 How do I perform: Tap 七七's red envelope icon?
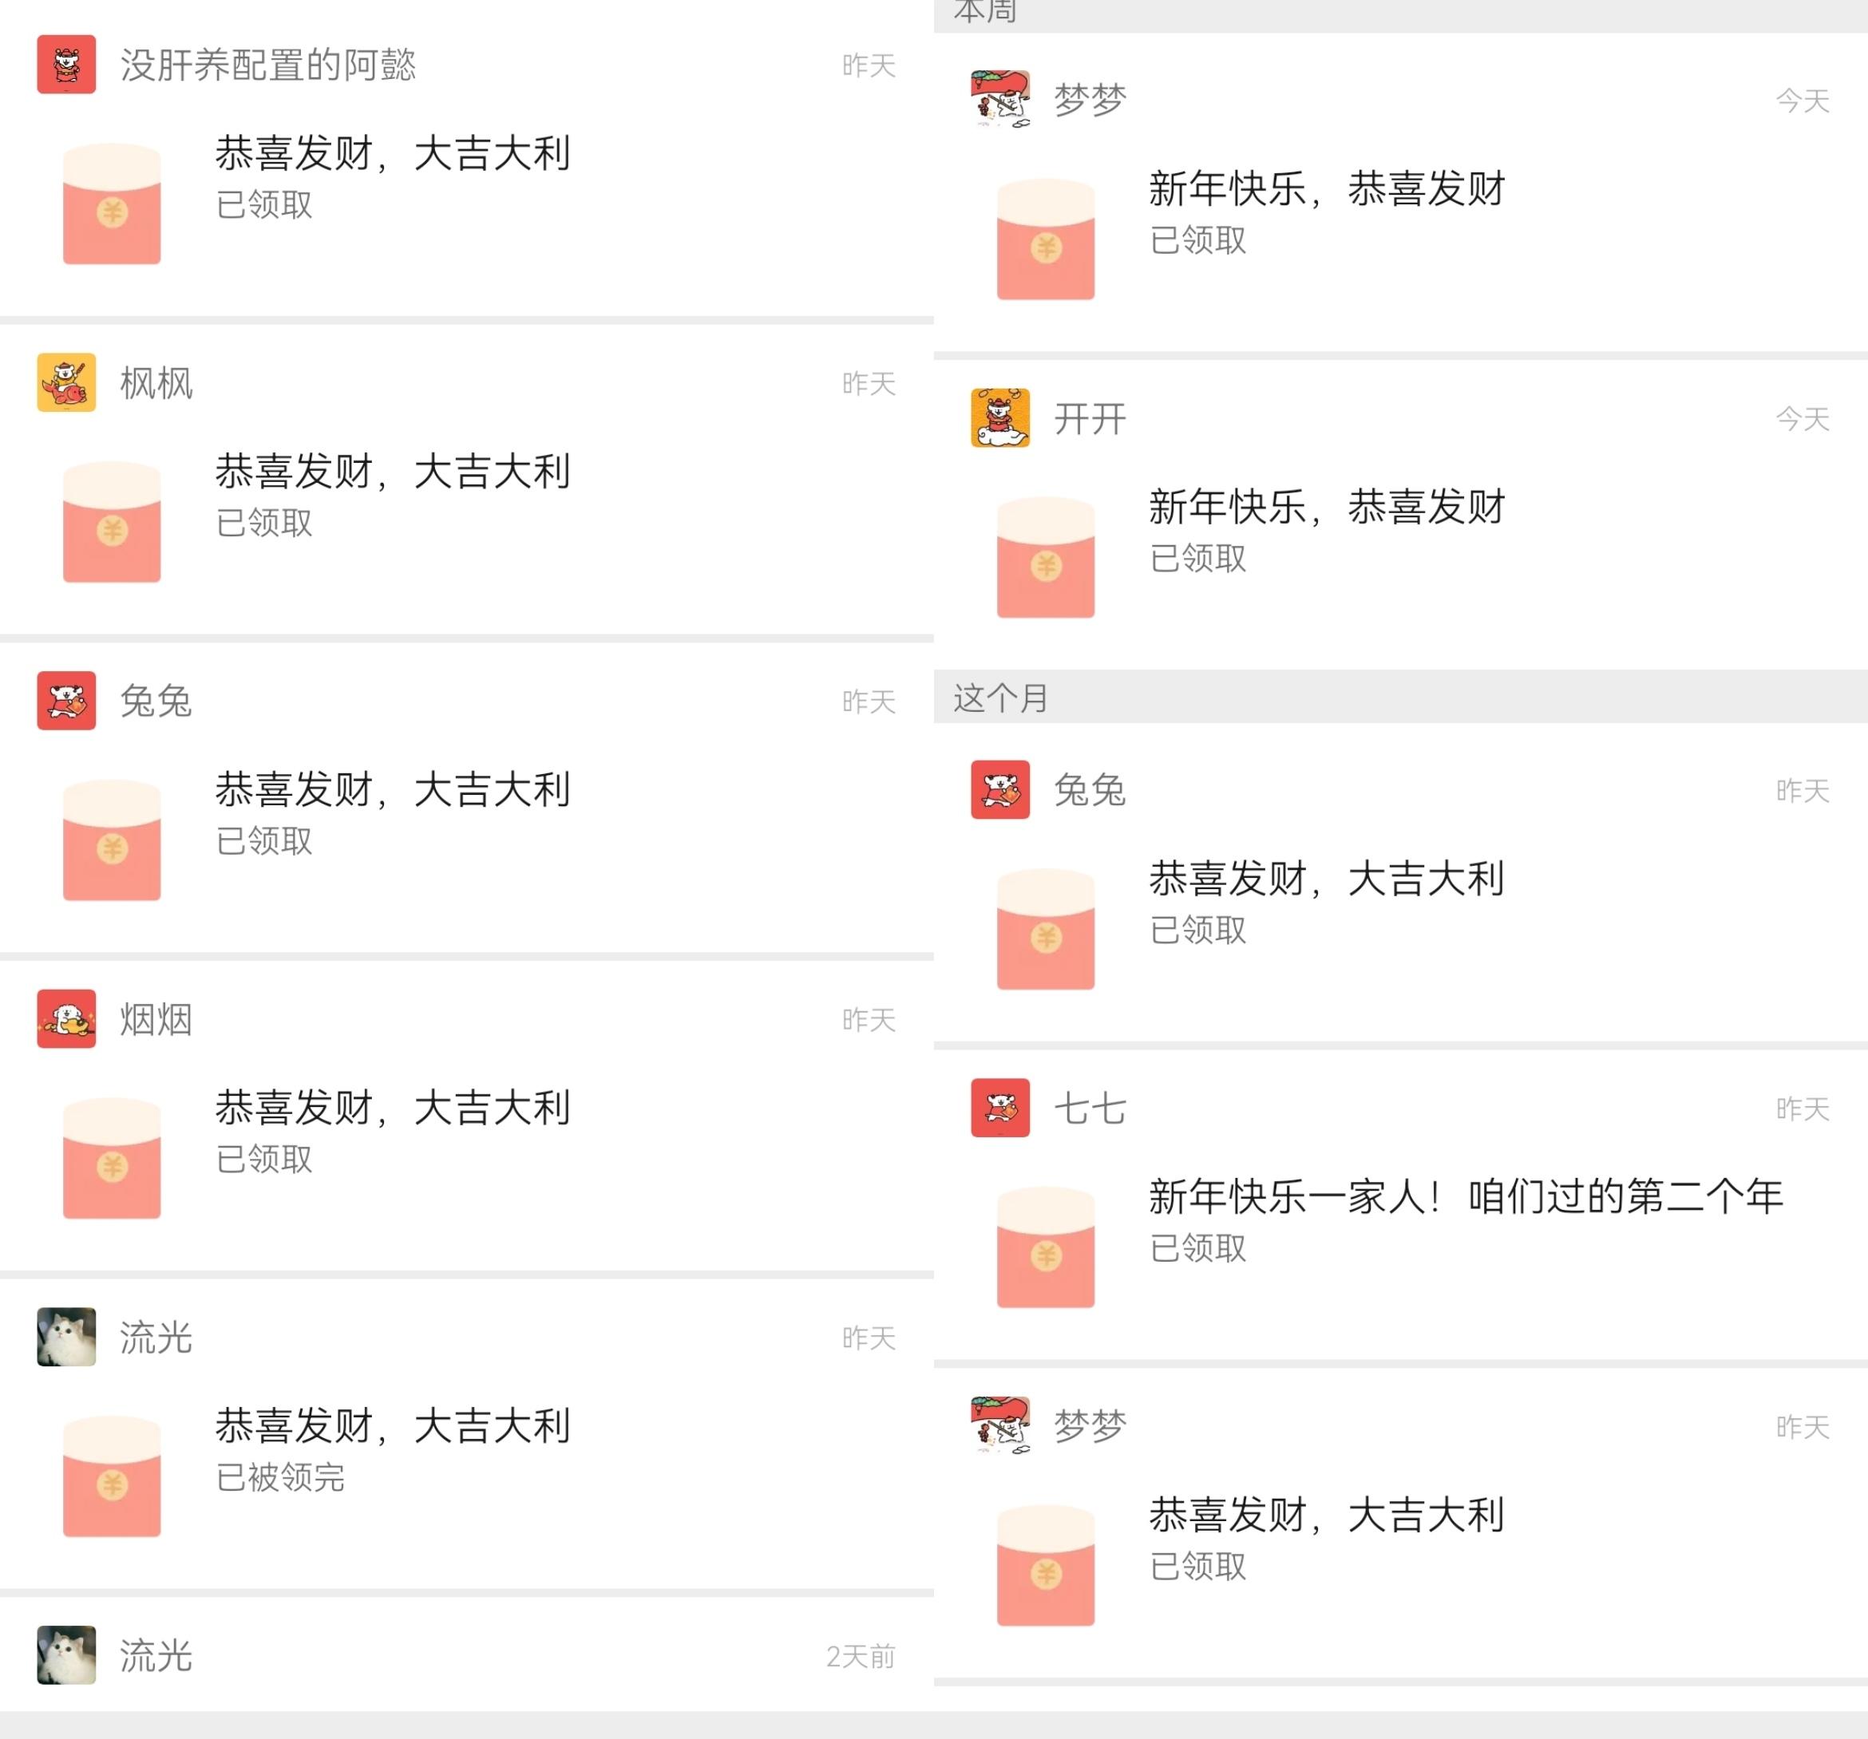(1046, 1247)
